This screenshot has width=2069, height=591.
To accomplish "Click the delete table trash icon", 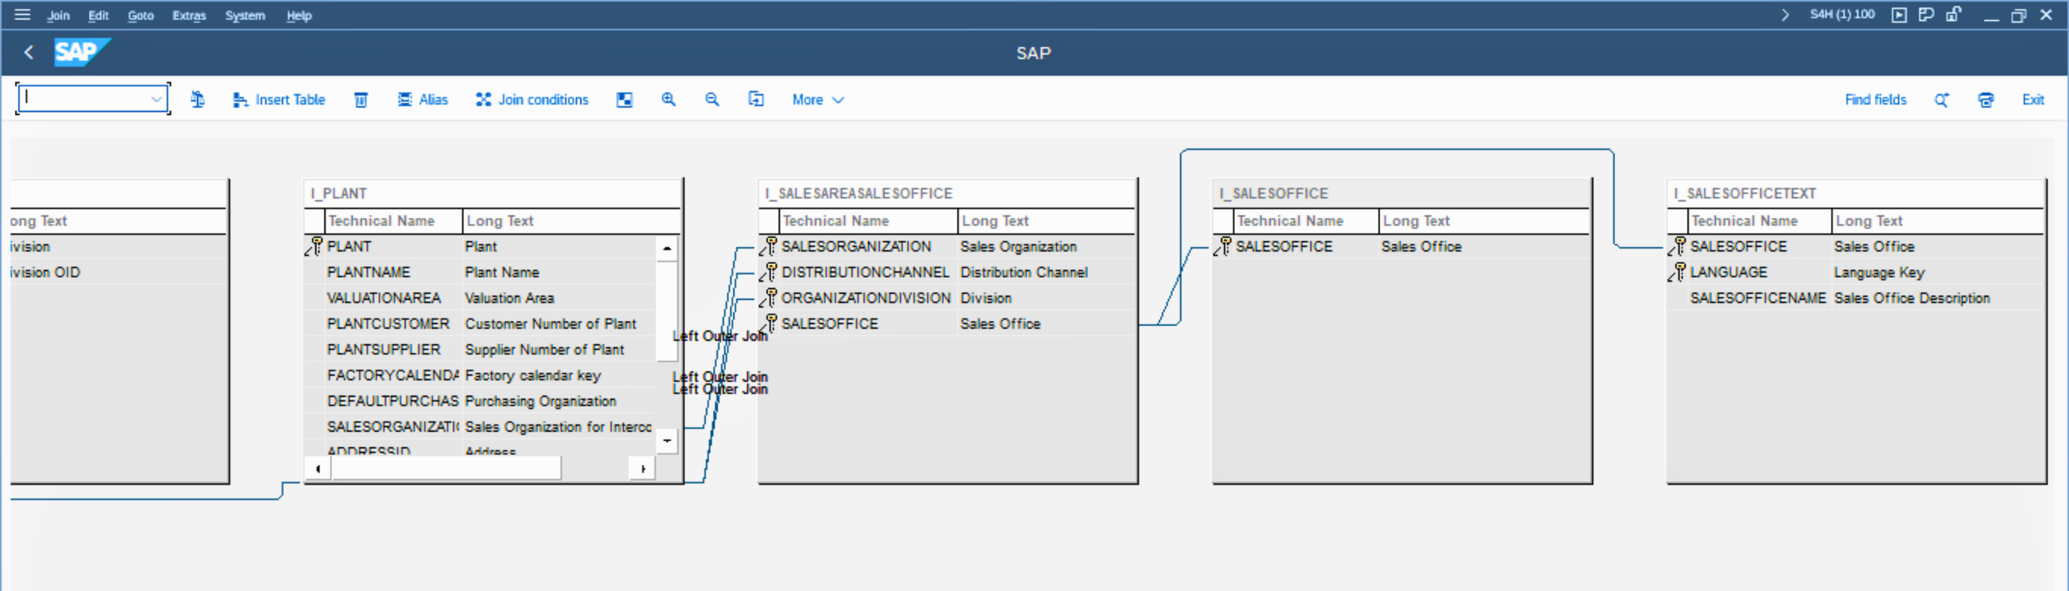I will pyautogui.click(x=361, y=99).
